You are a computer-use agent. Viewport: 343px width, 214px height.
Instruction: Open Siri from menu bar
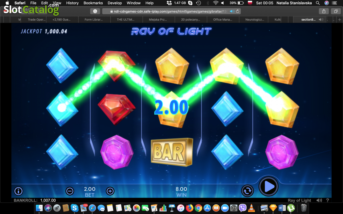tap(327, 3)
